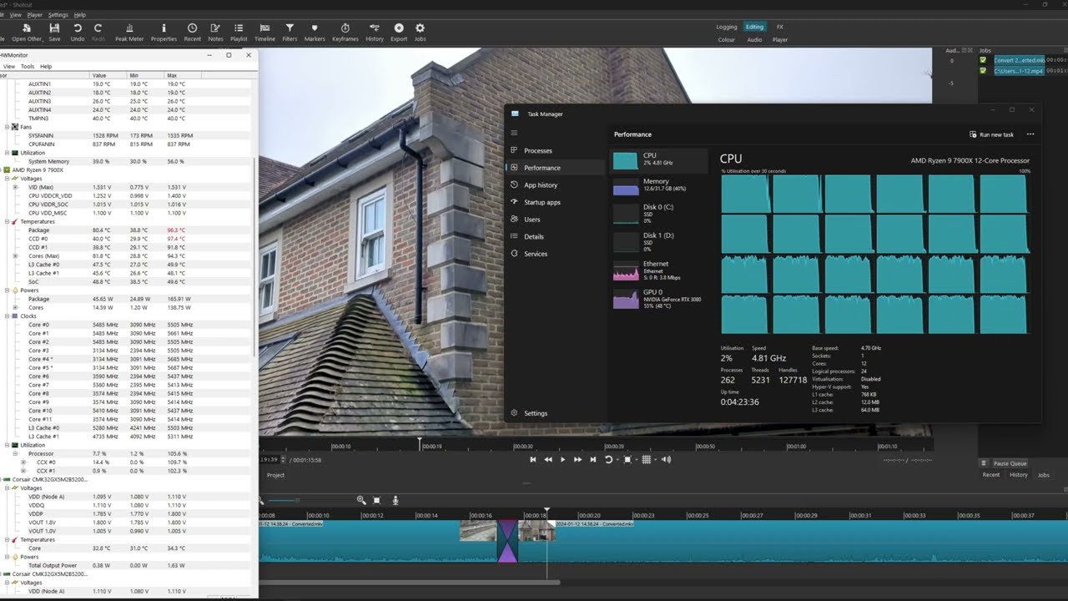Select the transition clip on the timeline
The width and height of the screenshot is (1068, 601).
507,541
